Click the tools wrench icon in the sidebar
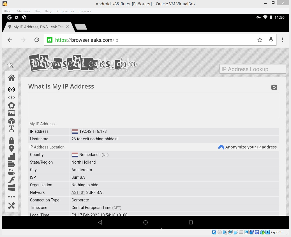The width and height of the screenshot is (291, 237). [x=11, y=206]
